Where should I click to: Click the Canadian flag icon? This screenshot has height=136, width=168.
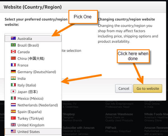coord(13,51)
